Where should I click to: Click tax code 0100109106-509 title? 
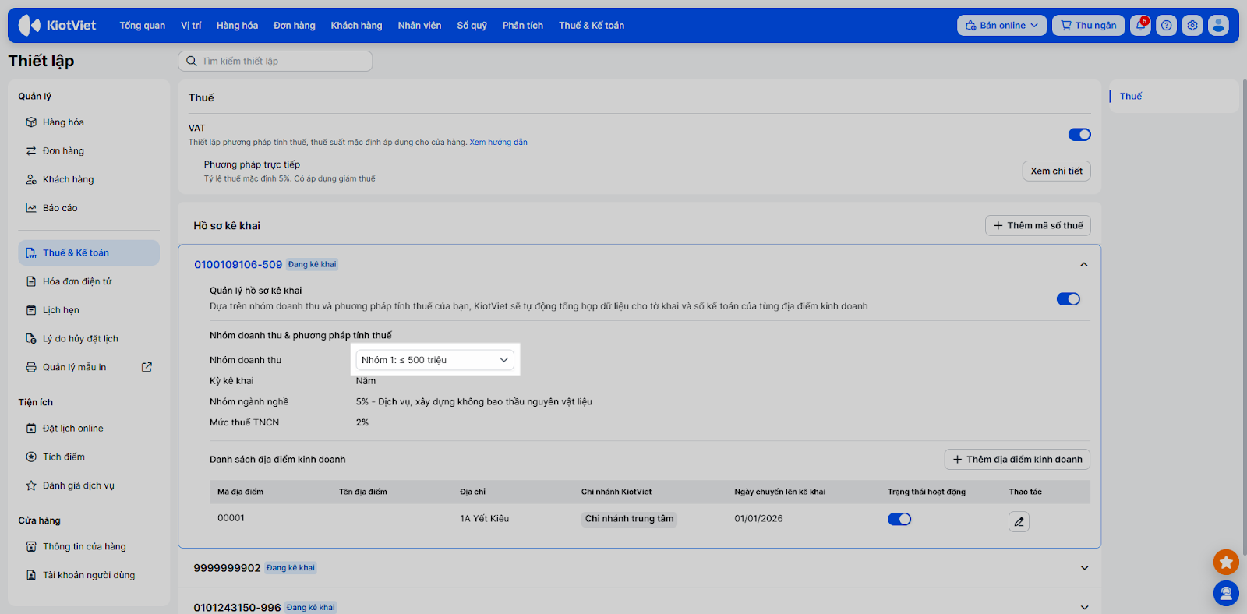tap(238, 265)
